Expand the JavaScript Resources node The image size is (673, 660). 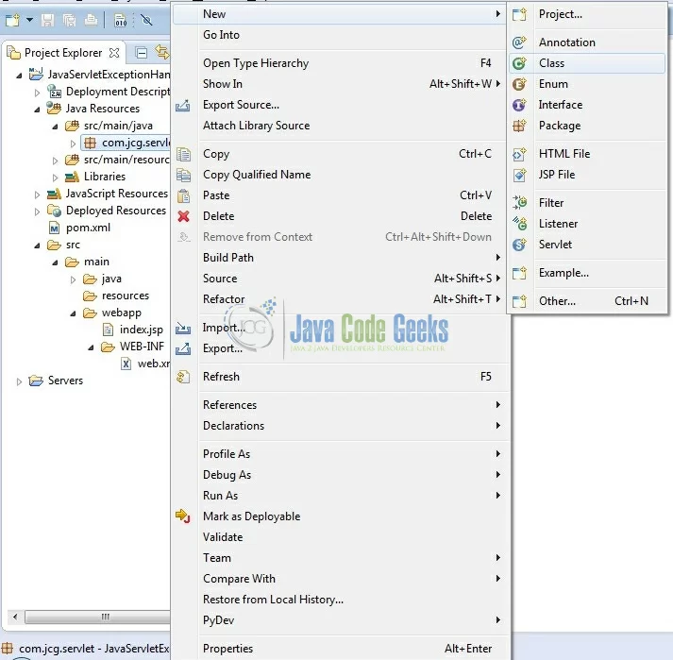tap(38, 195)
